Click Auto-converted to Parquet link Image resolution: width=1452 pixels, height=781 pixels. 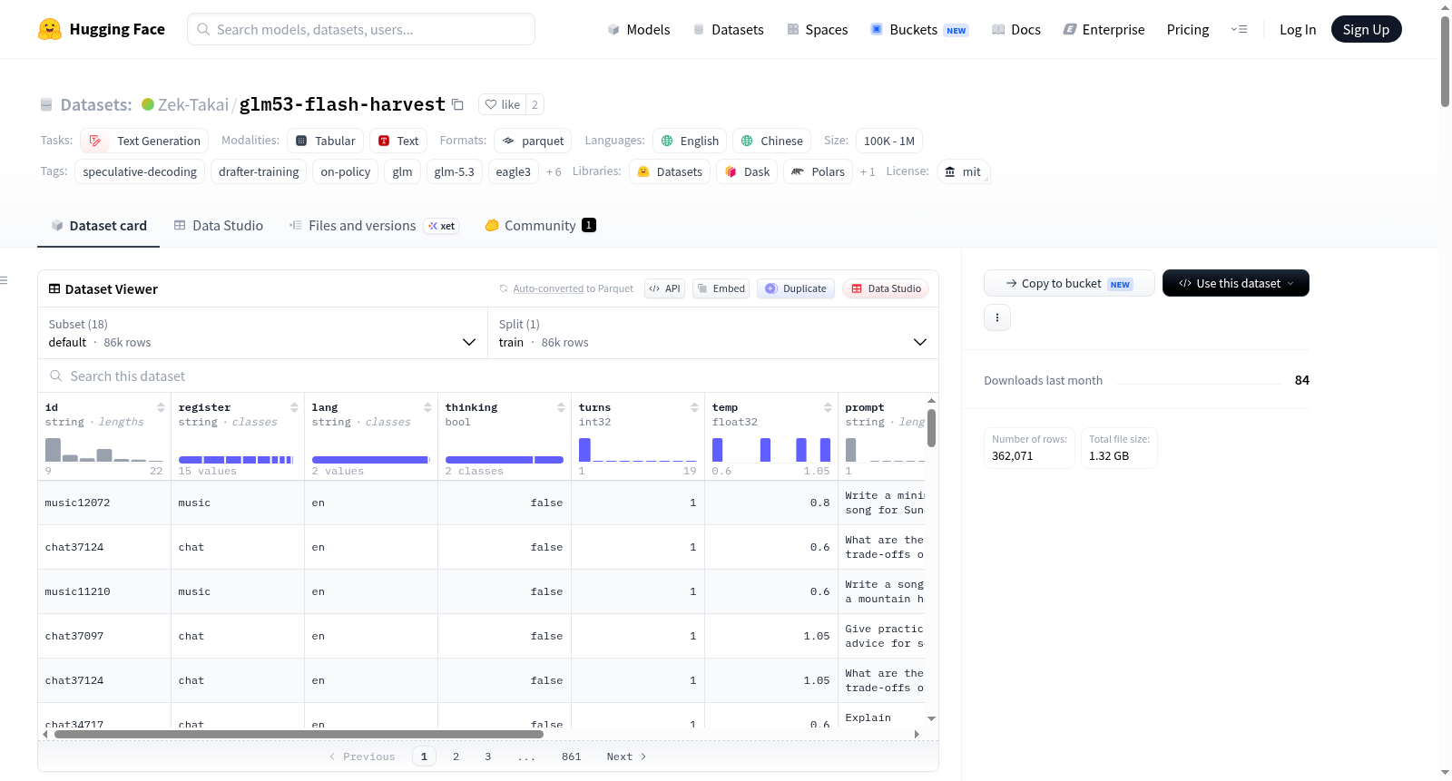pos(573,288)
